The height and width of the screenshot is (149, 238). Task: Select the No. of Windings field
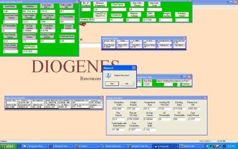tap(86, 10)
